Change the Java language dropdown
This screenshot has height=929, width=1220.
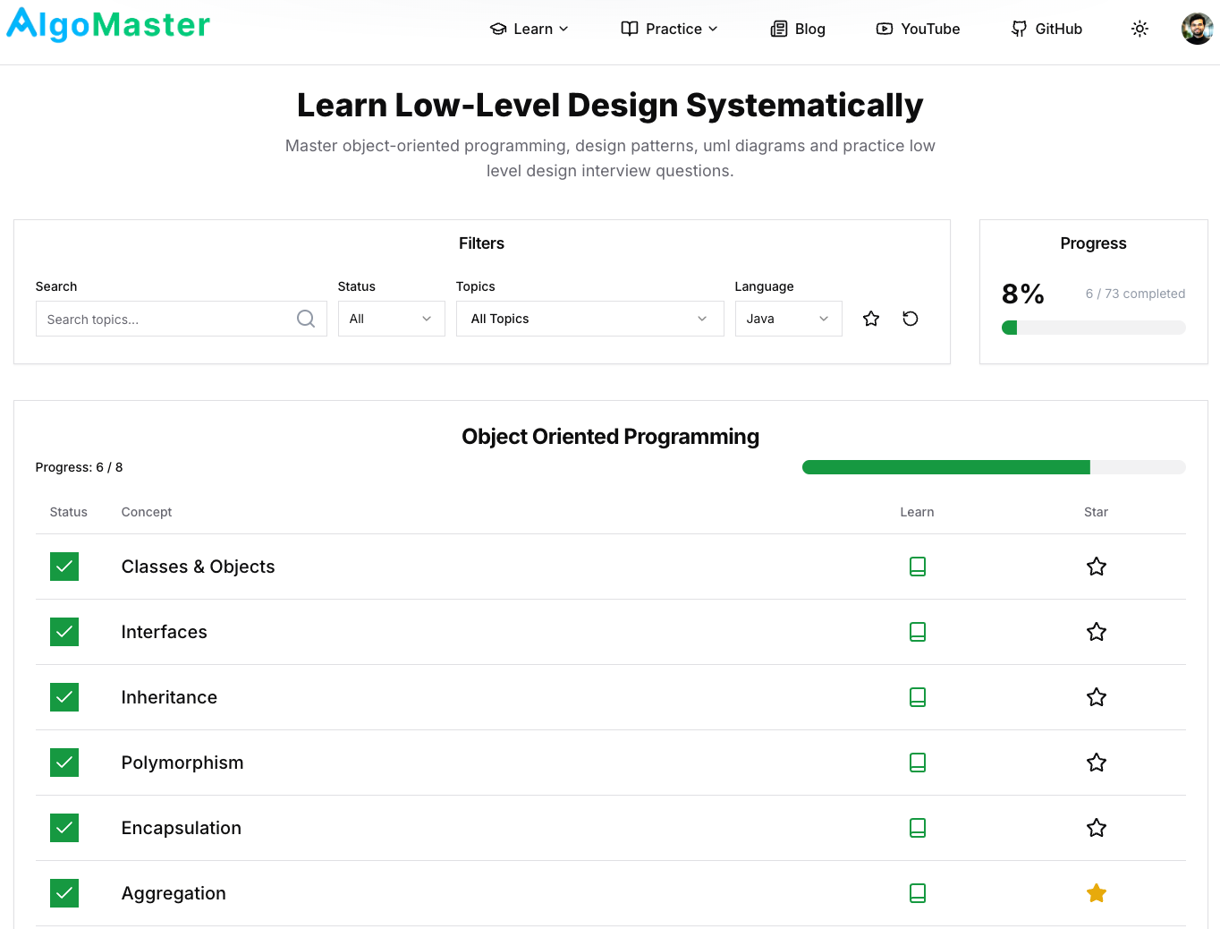tap(788, 319)
